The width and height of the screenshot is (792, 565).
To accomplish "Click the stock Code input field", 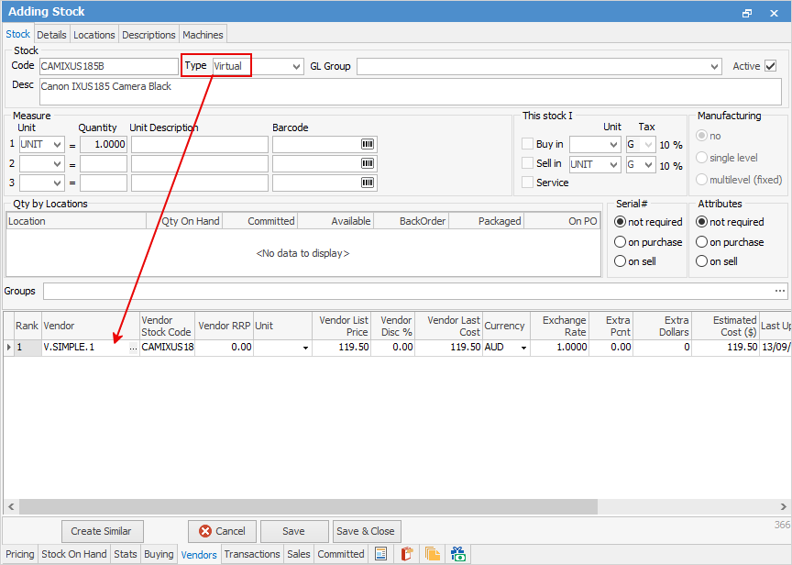I will click(108, 66).
